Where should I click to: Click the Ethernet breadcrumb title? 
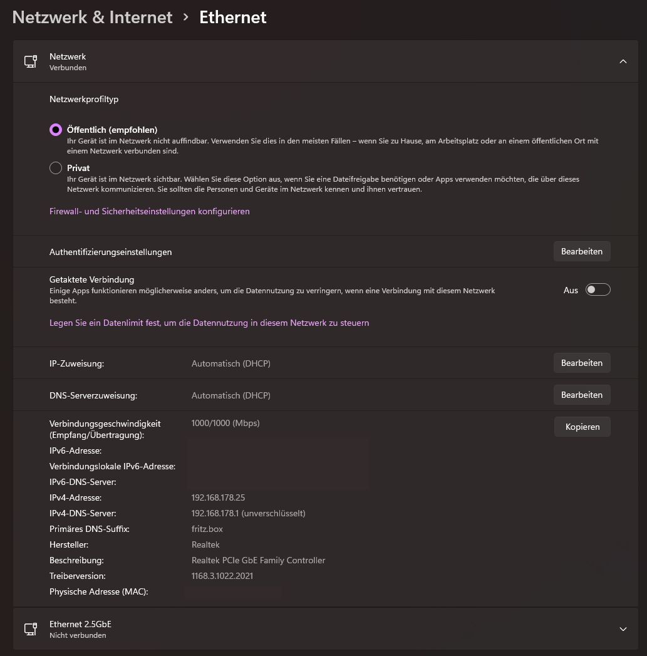point(232,17)
